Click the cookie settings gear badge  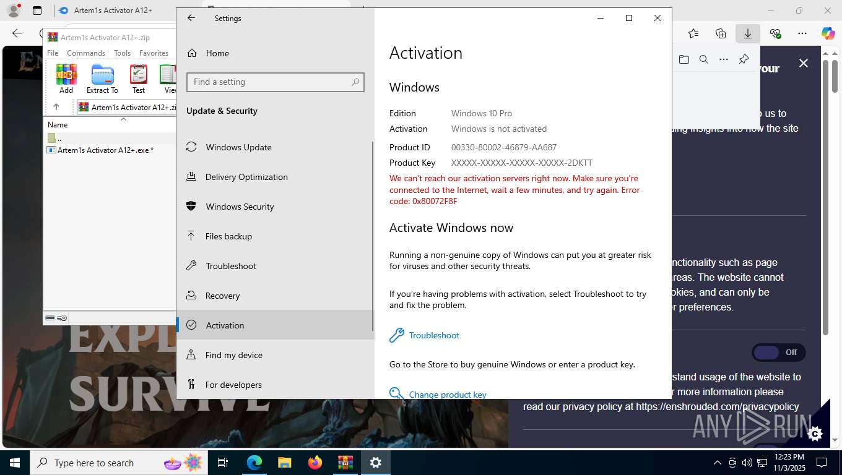point(815,434)
